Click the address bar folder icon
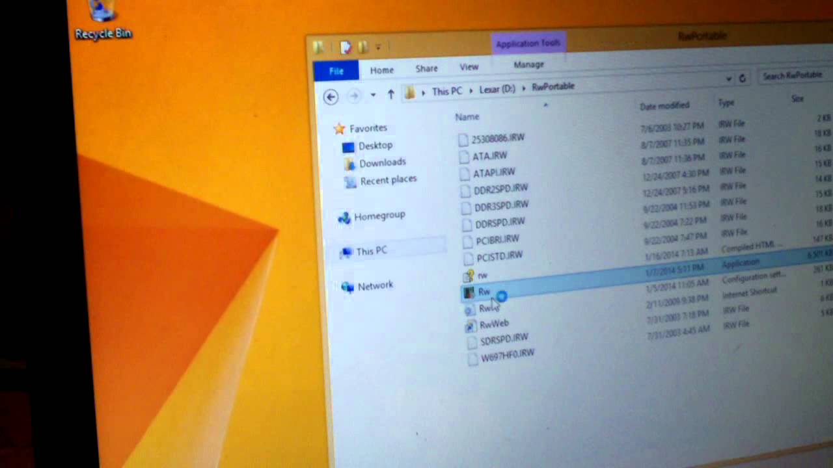This screenshot has width=833, height=468. pyautogui.click(x=409, y=93)
